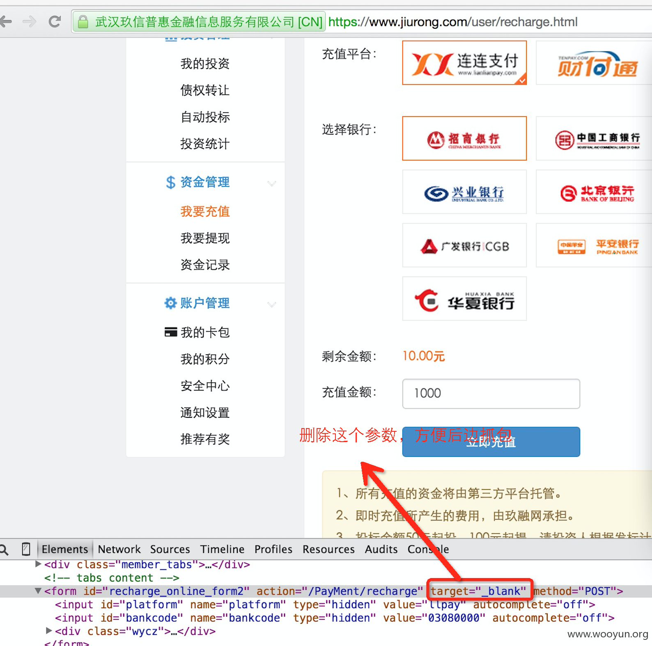
Task: Click the gear icon beside 账户管理
Action: 170,303
